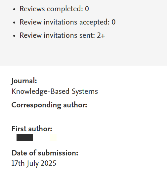Click empty area below Corresponding author heading
The image size is (167, 174).
point(49,116)
